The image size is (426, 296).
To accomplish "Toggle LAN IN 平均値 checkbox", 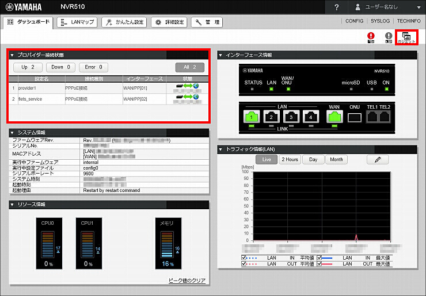I will click(244, 257).
